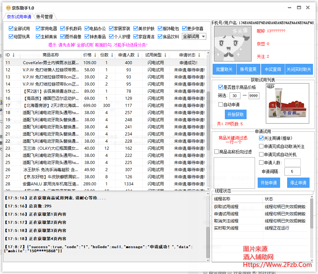Enable the 申请人数 limit checkbox
The width and height of the screenshot is (318, 274).
tap(261, 163)
